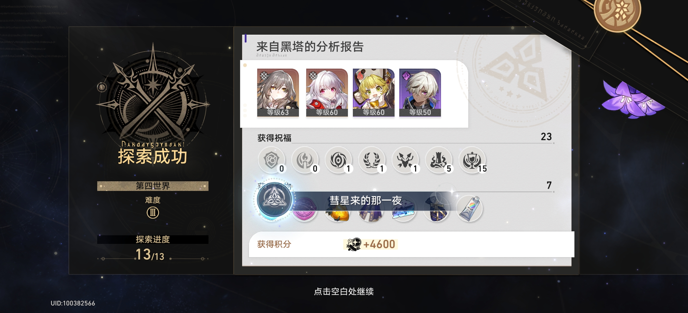Click the shield blessing icon with 0
This screenshot has width=688, height=313.
click(271, 160)
